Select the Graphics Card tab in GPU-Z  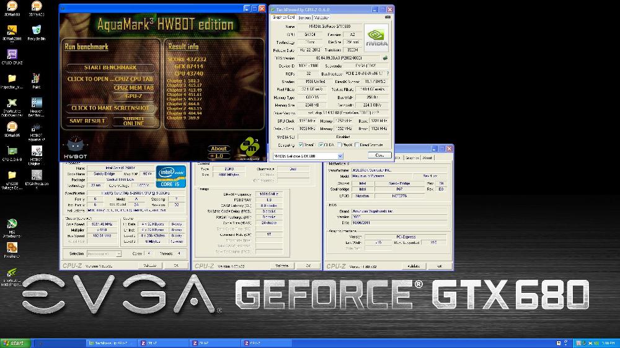pos(283,17)
